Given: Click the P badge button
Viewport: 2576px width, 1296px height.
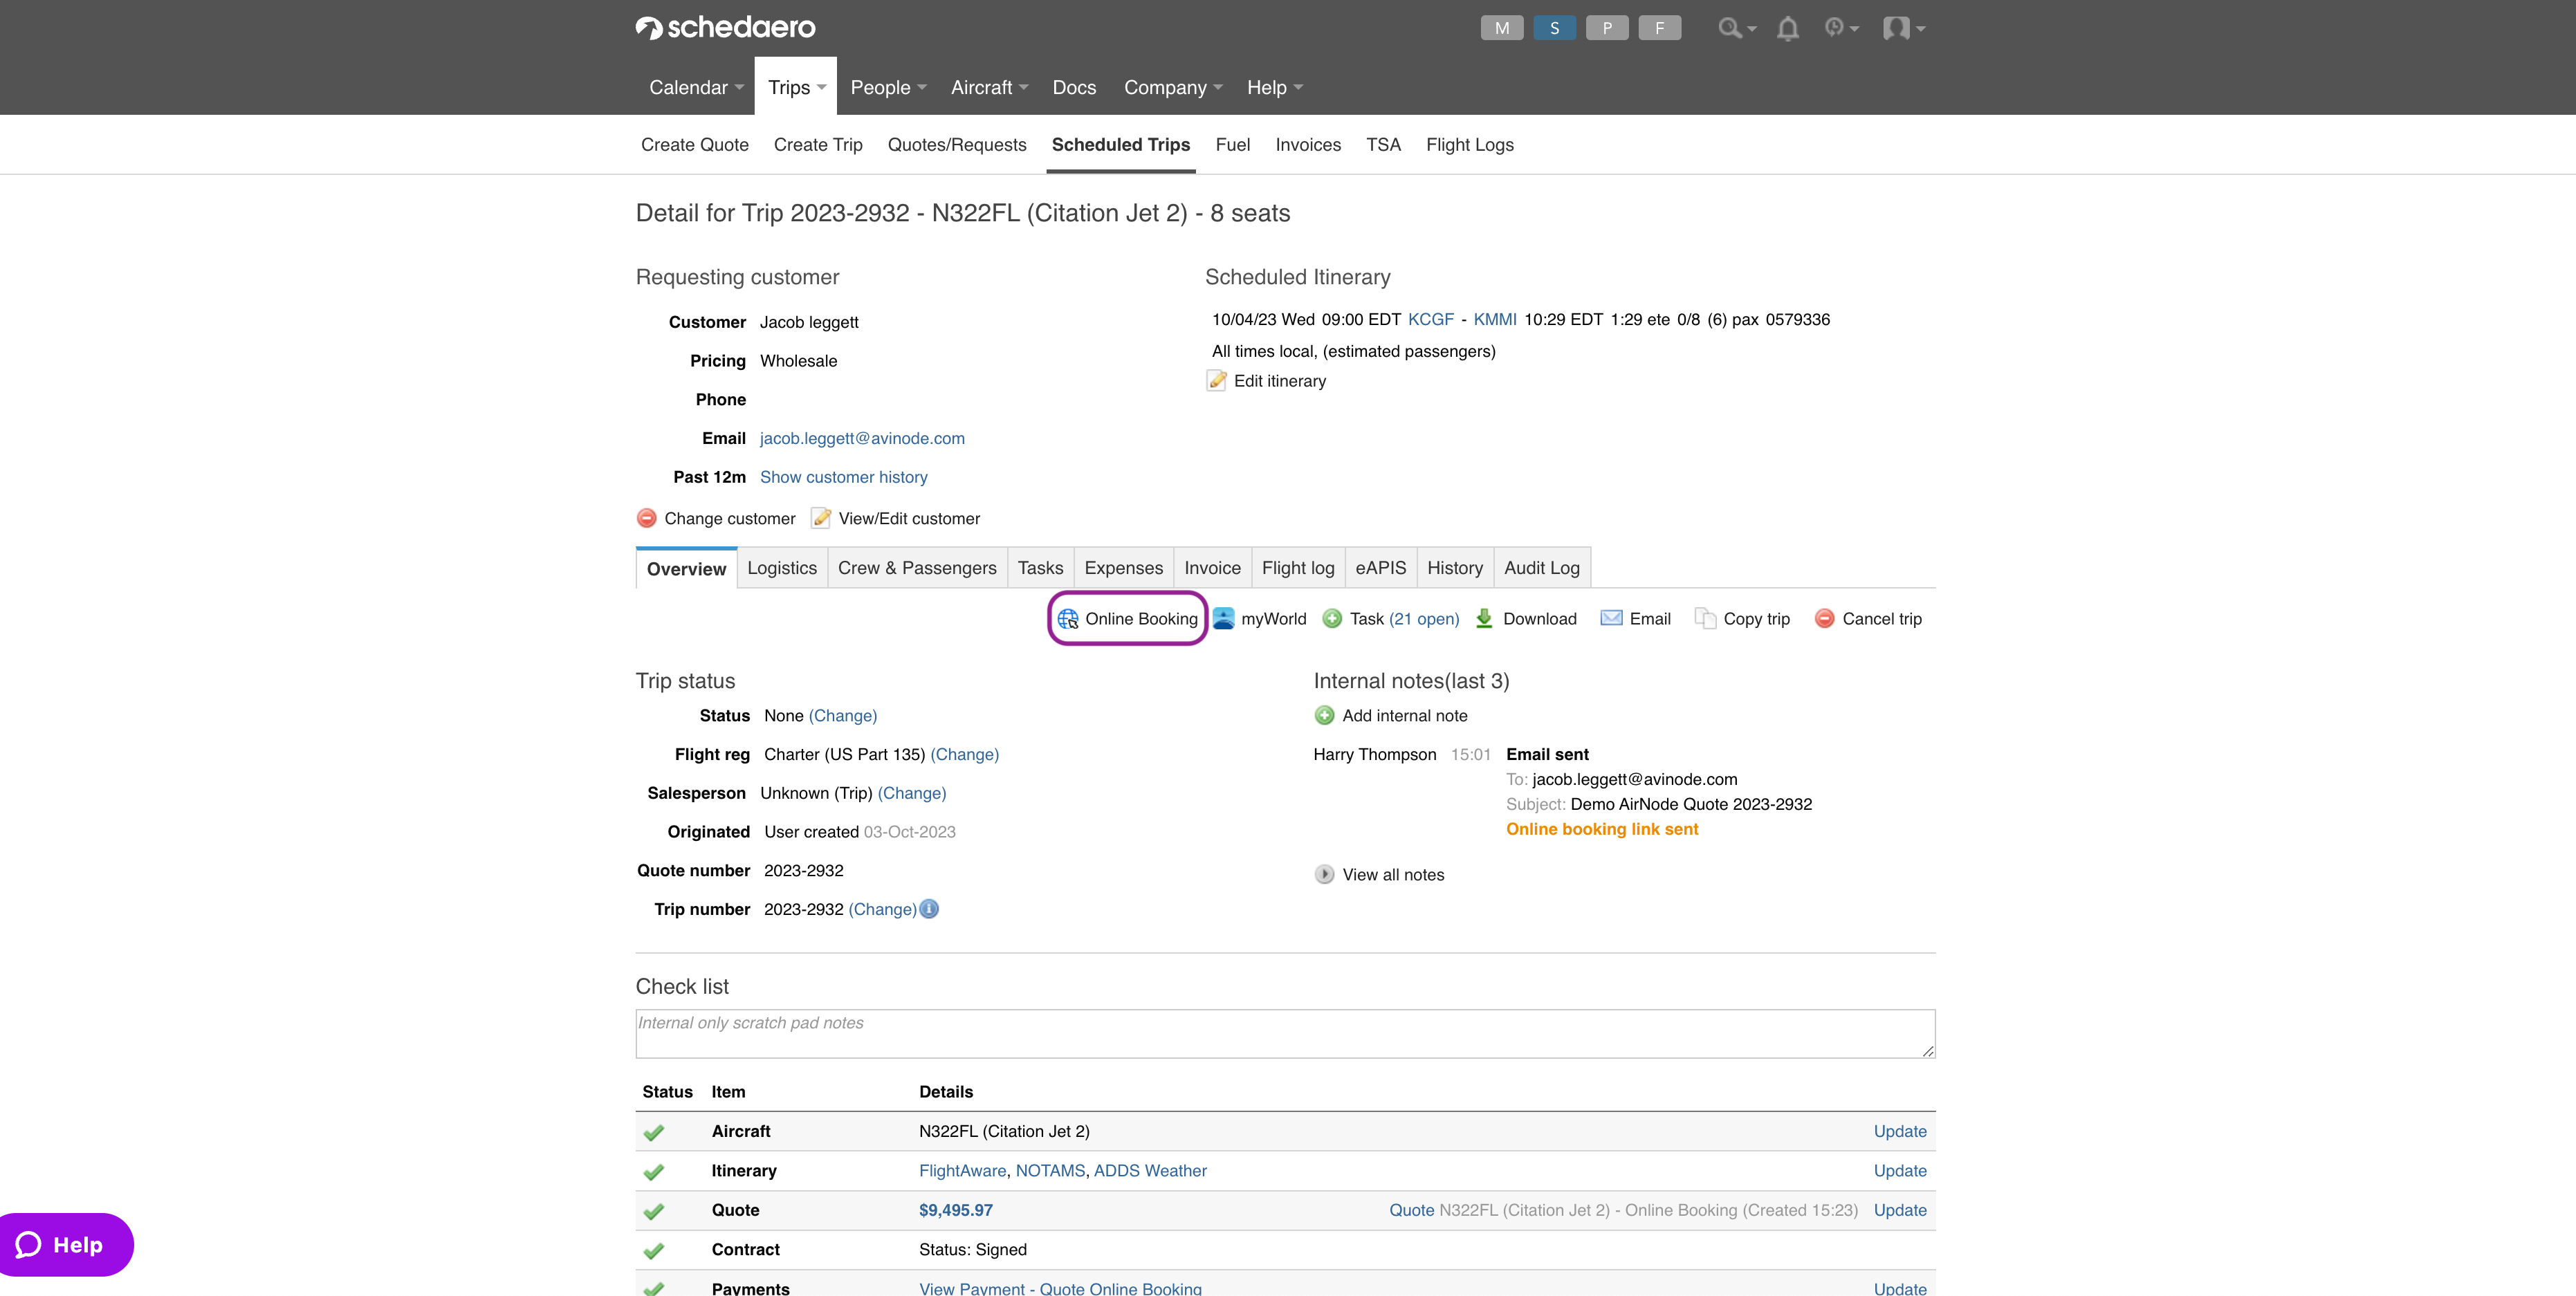Looking at the screenshot, I should (1607, 28).
